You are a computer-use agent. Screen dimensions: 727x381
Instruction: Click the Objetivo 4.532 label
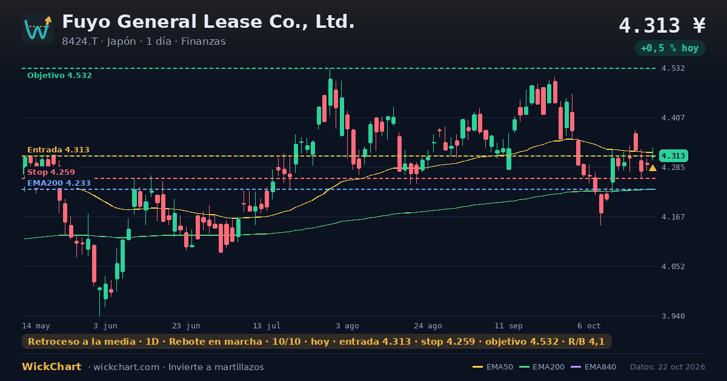click(59, 76)
